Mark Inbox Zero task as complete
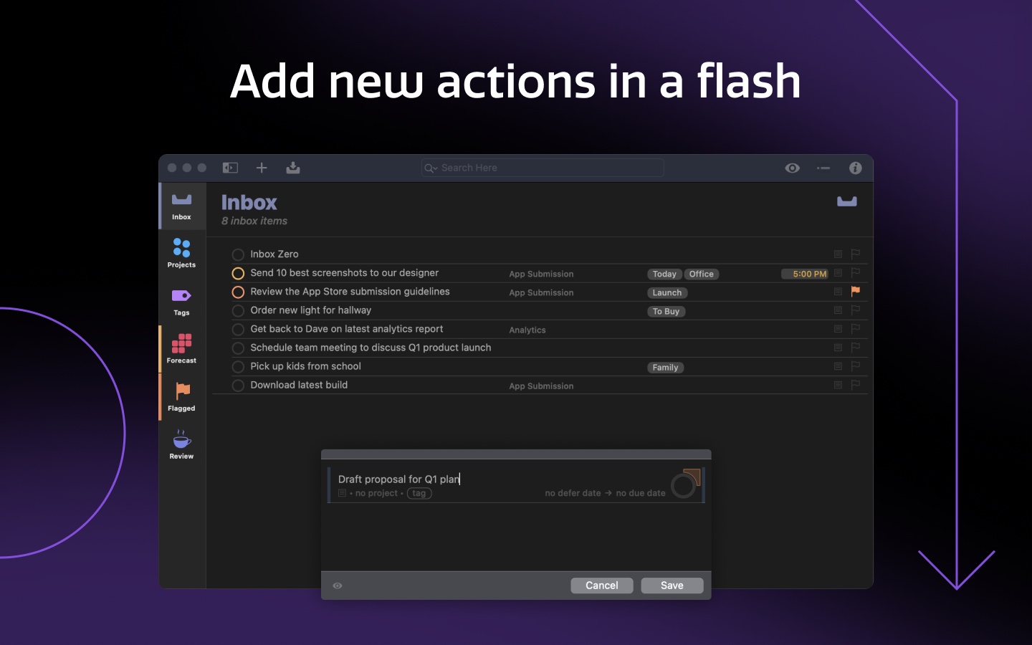 pyautogui.click(x=238, y=254)
